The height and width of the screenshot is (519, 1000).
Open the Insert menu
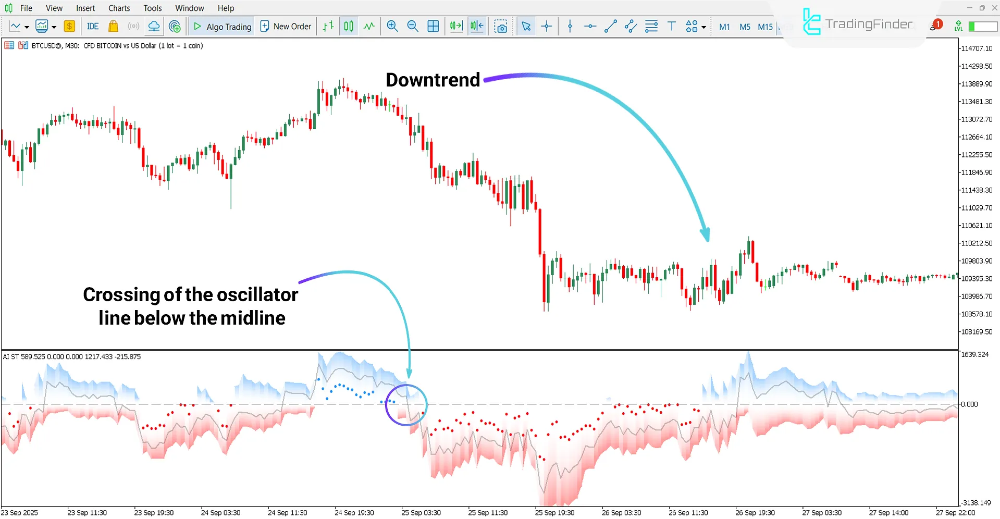(x=85, y=8)
